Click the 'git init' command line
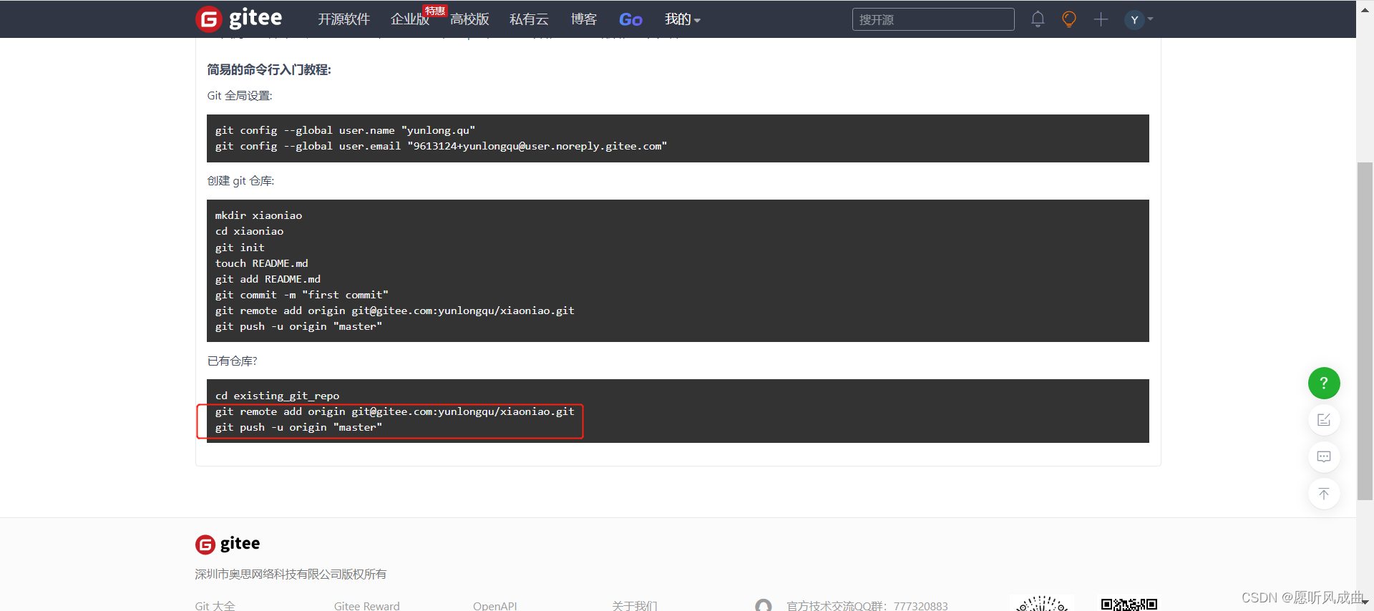This screenshot has height=611, width=1374. tap(240, 248)
